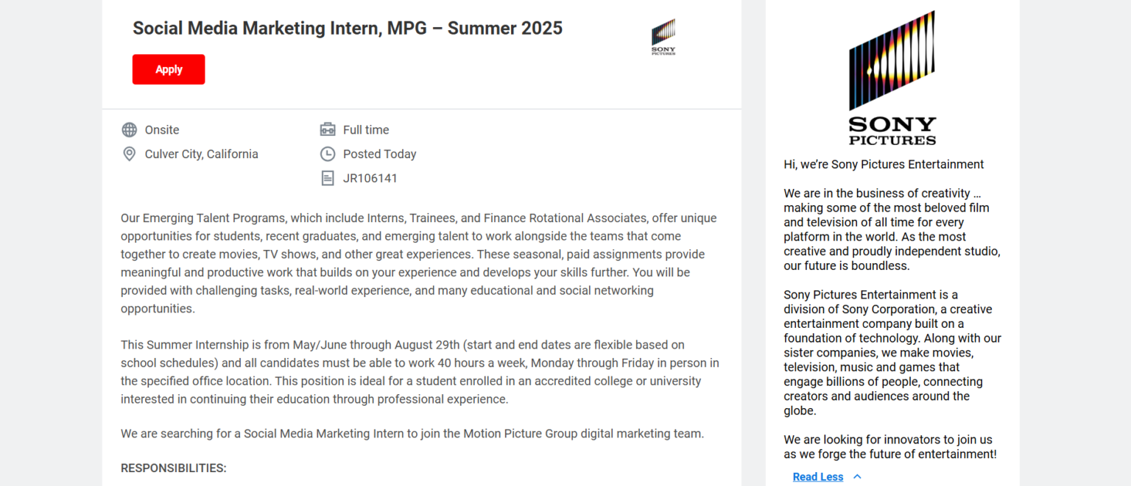The width and height of the screenshot is (1131, 486).
Task: Click the Full time label
Action: tap(365, 129)
